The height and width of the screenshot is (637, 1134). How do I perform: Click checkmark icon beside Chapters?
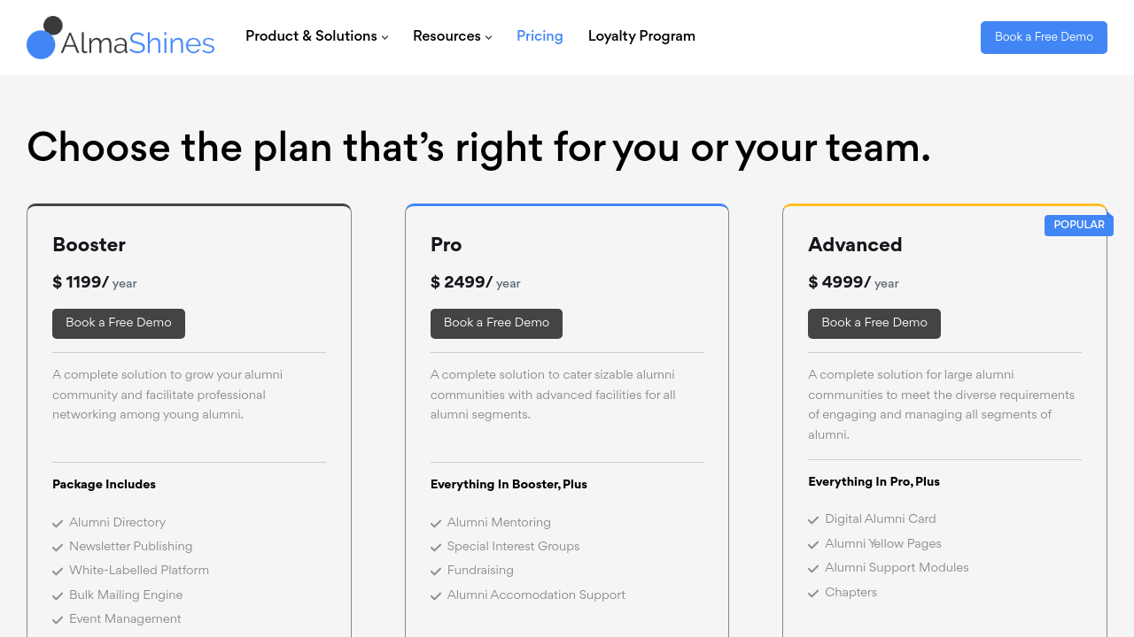pyautogui.click(x=813, y=594)
